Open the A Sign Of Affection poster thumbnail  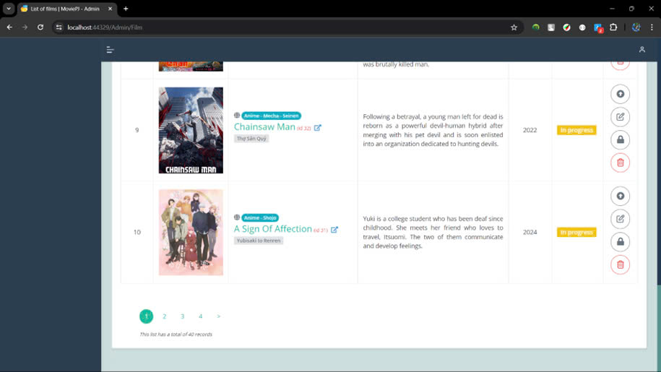191,232
